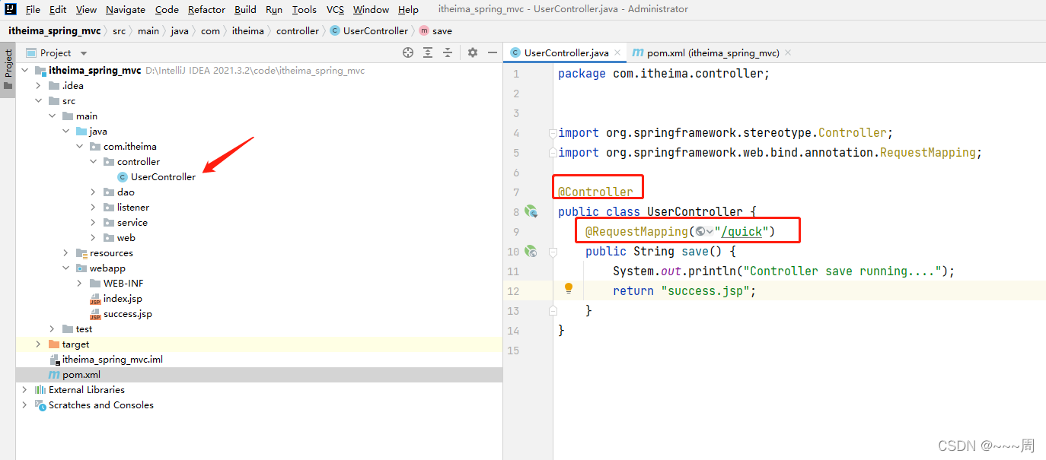The width and height of the screenshot is (1046, 460).
Task: Open the Build menu
Action: [245, 9]
